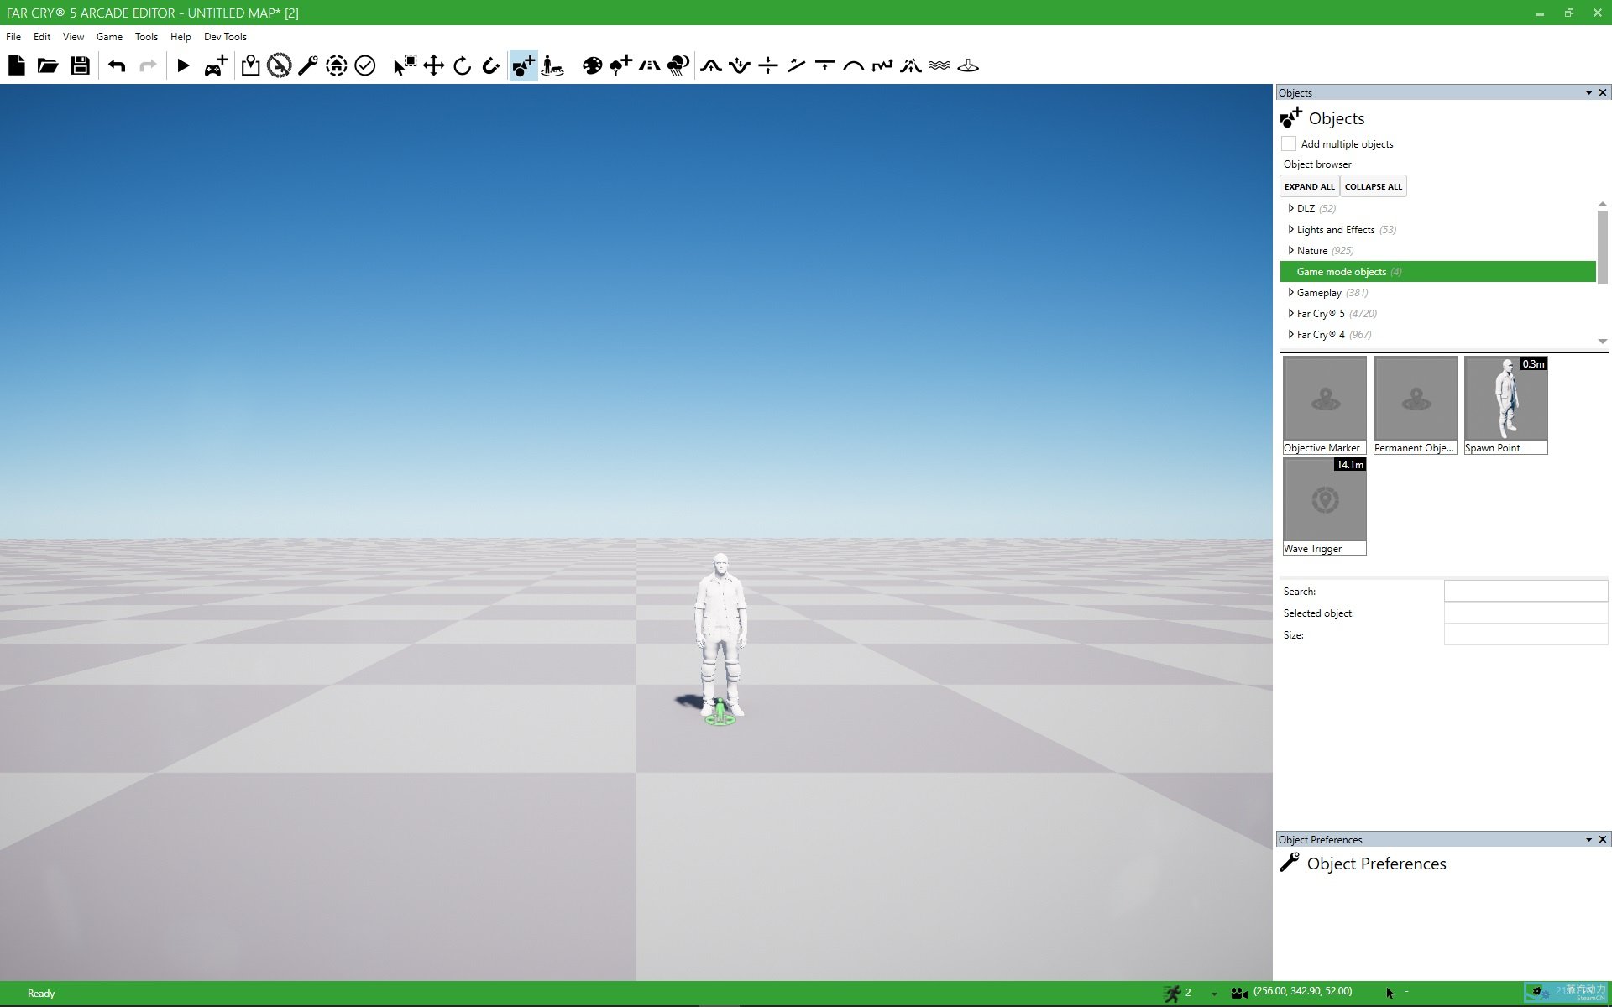Select the cursor selection tool
This screenshot has height=1007, width=1612.
coord(405,65)
